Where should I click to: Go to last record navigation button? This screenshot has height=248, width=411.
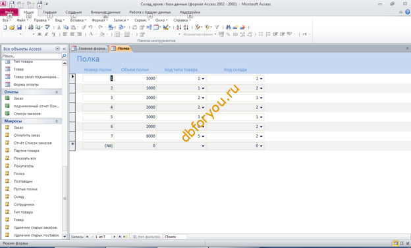(x=120, y=237)
